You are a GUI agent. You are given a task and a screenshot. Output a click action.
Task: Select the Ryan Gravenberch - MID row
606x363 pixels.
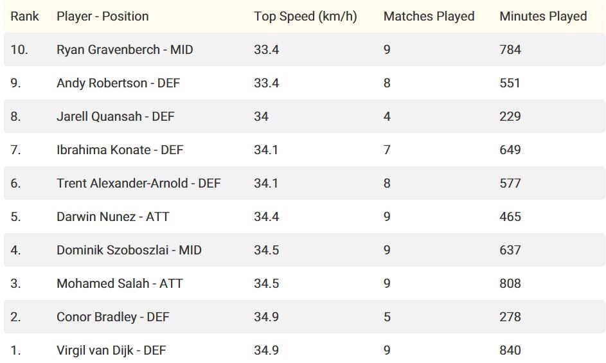tap(305, 49)
